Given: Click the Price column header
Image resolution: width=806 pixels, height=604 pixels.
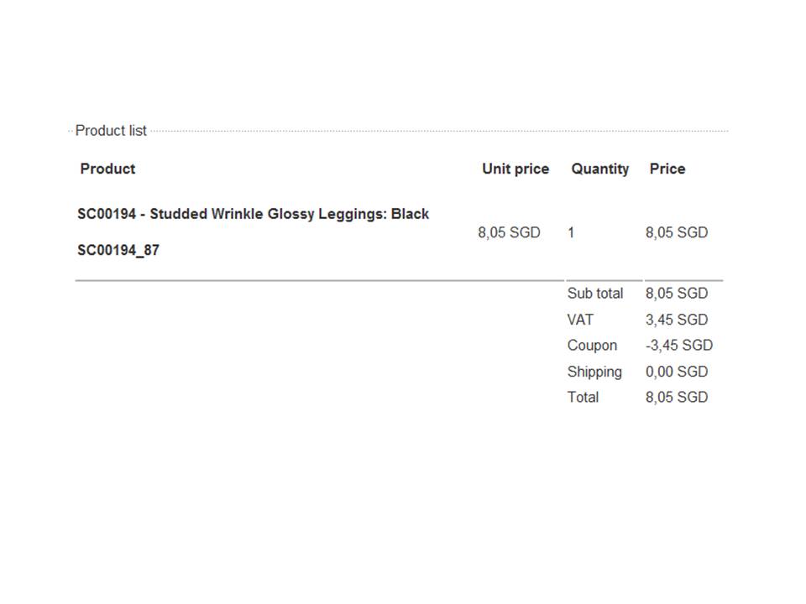Looking at the screenshot, I should 667,169.
